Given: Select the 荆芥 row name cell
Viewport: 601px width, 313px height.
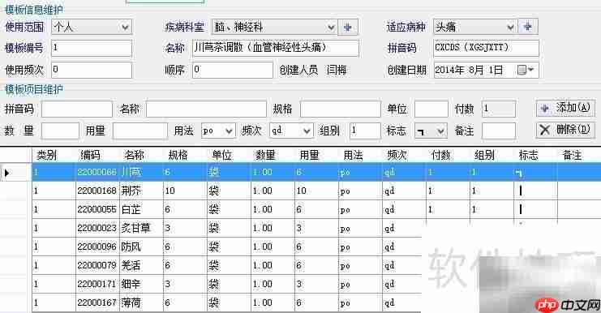Looking at the screenshot, I should tap(141, 191).
